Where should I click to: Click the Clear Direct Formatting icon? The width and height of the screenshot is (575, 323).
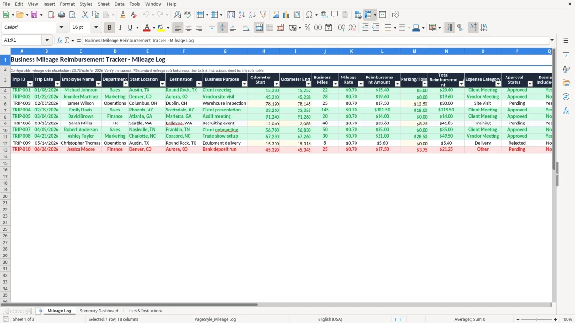tap(133, 15)
